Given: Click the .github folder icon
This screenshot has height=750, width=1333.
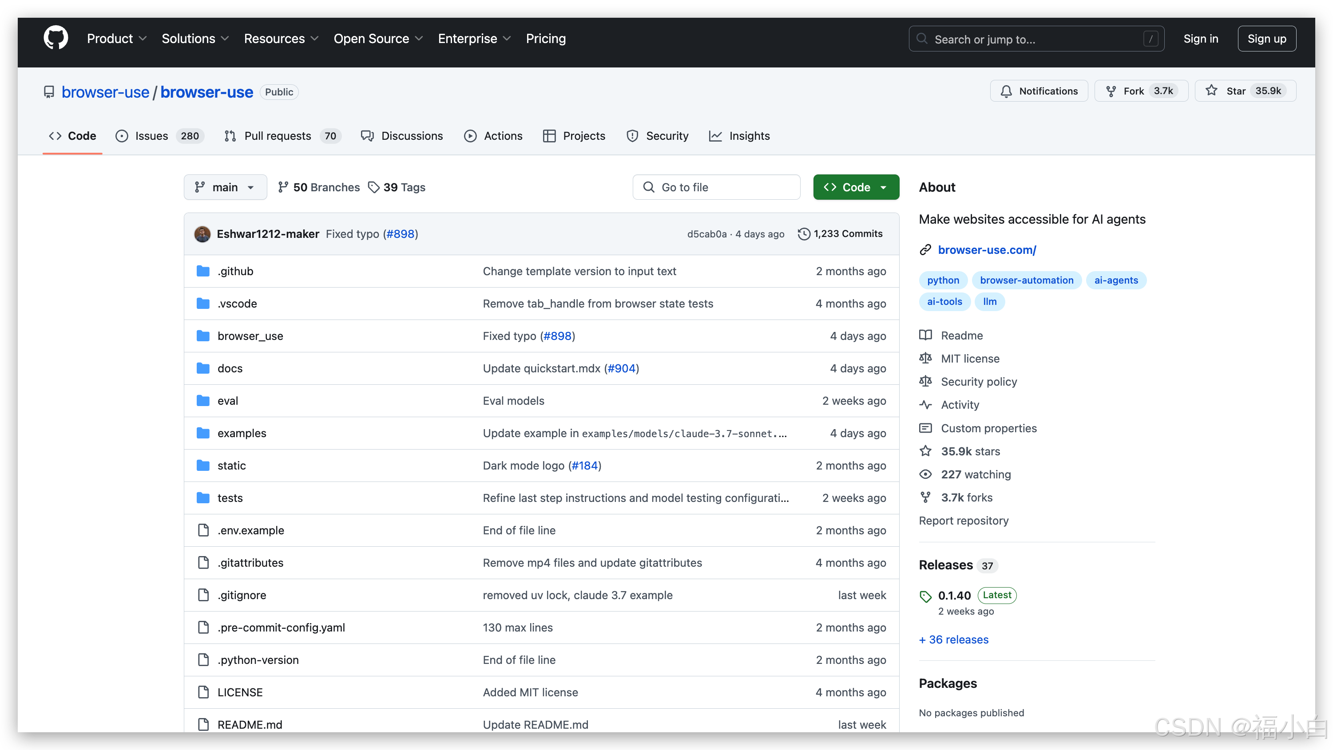Looking at the screenshot, I should tap(203, 271).
